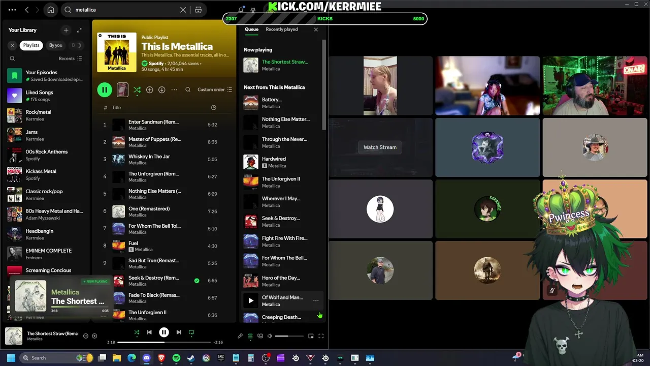The height and width of the screenshot is (366, 650).
Task: Skip to previous track
Action: pos(149,332)
